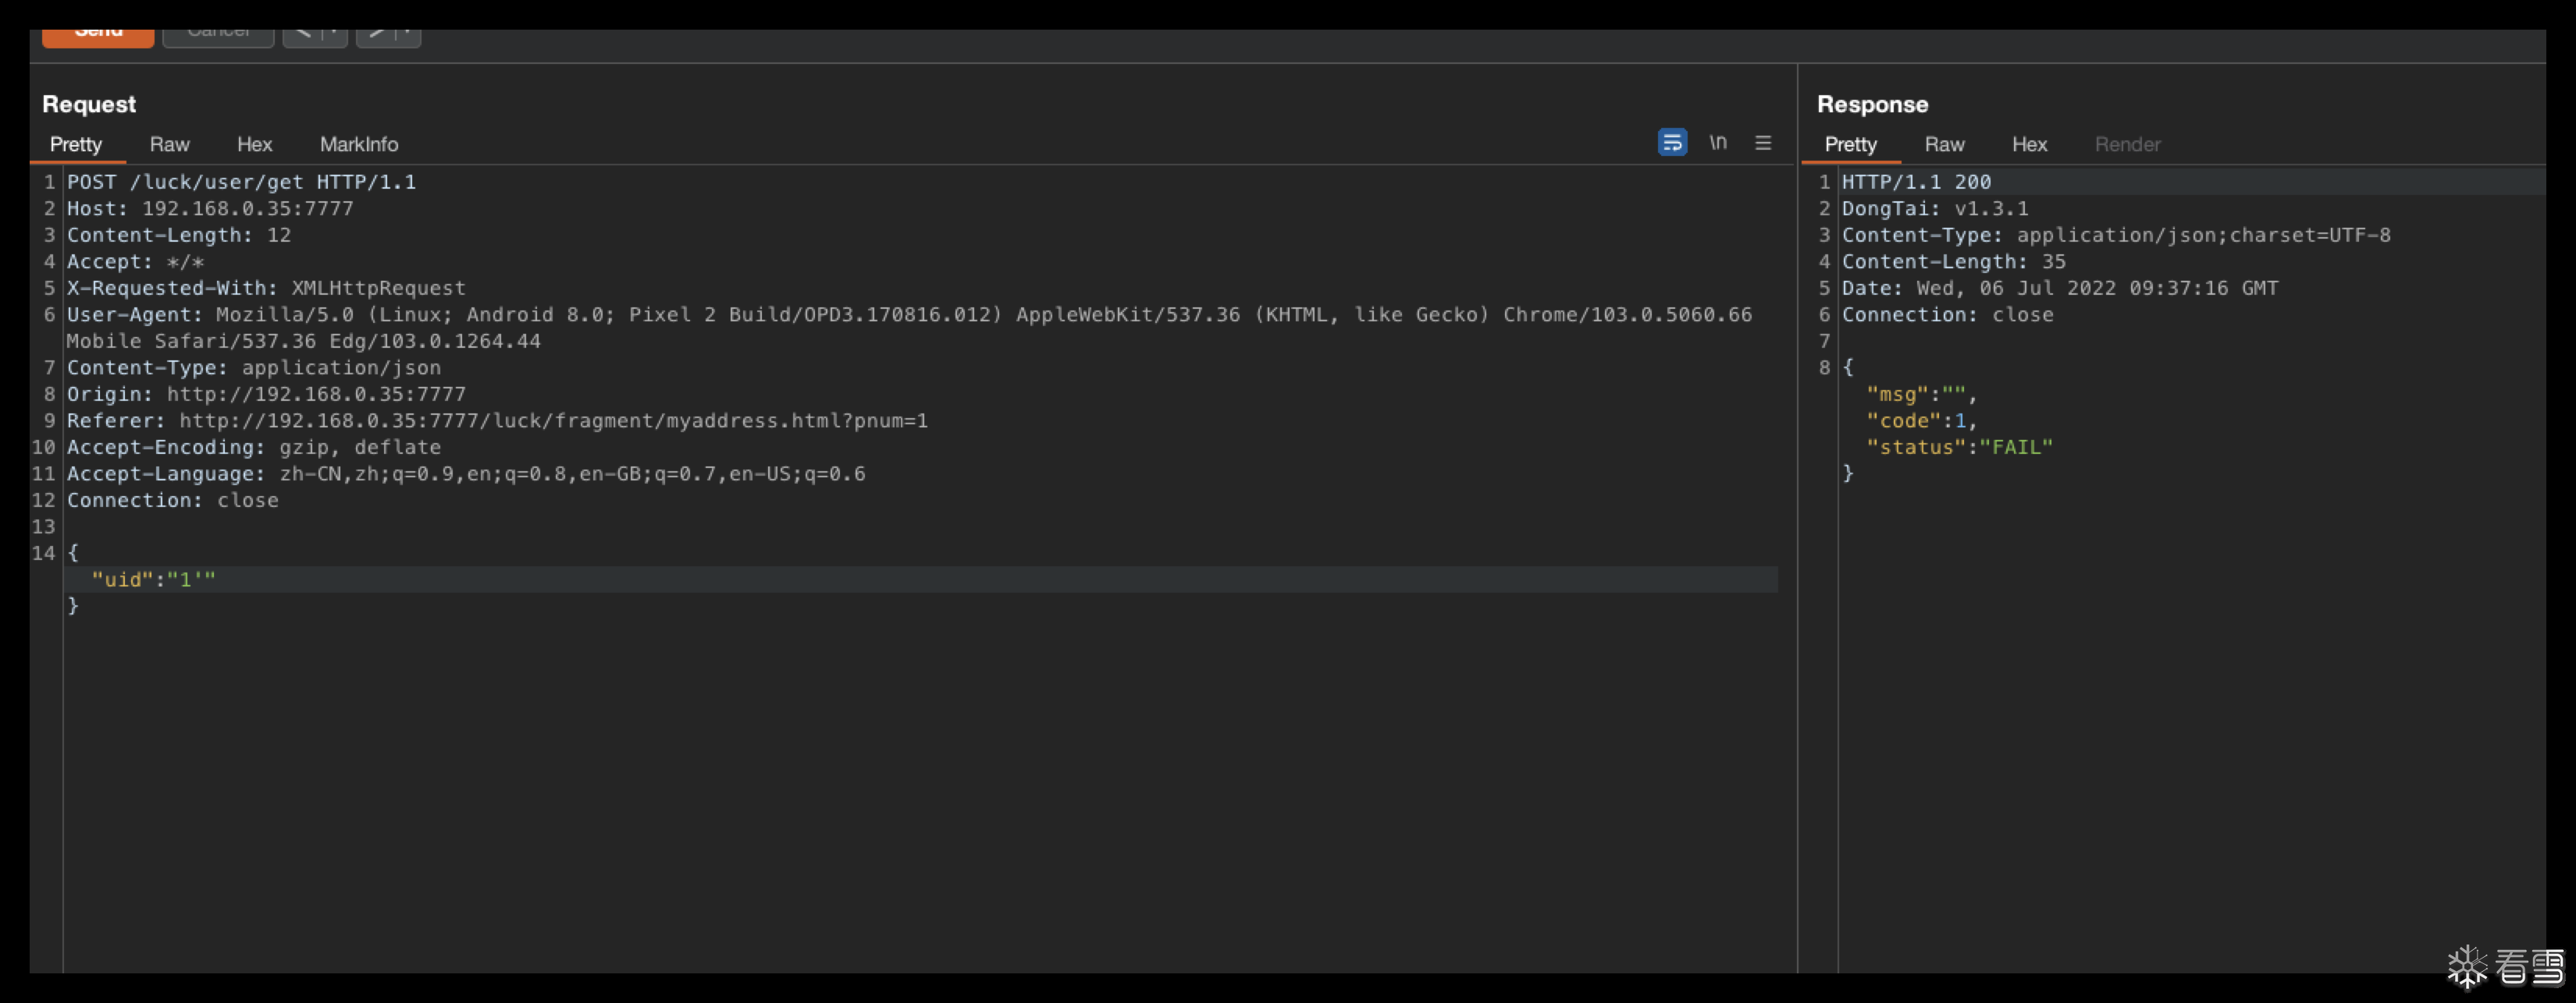Toggle non-printable characters \n icon
2576x1003 pixels.
tap(1718, 143)
